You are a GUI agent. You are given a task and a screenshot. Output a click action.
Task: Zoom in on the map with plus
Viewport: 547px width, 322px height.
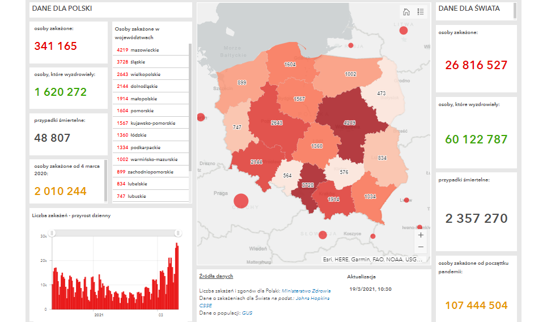point(421,235)
